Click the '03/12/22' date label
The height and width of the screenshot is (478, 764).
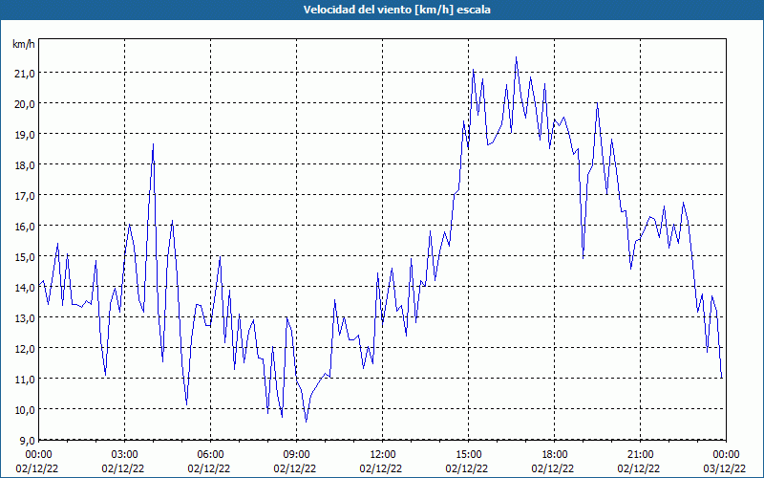point(725,468)
